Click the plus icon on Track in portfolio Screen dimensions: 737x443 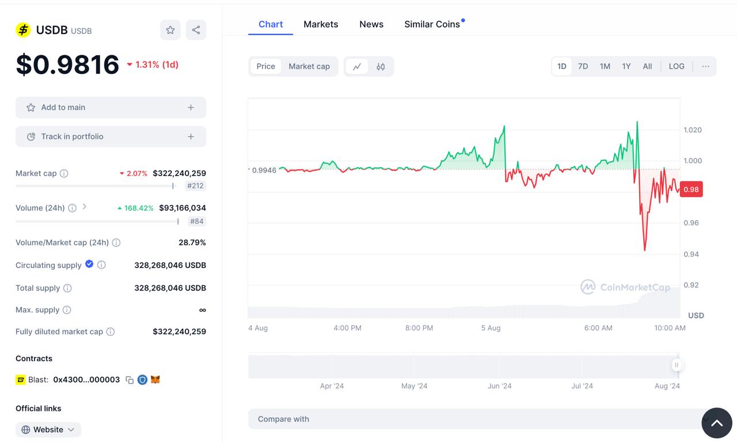click(191, 137)
